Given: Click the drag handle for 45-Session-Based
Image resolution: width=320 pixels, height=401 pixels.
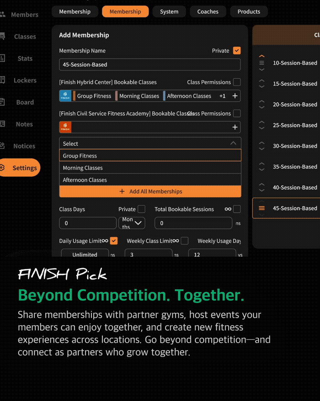Looking at the screenshot, I should click(x=261, y=208).
